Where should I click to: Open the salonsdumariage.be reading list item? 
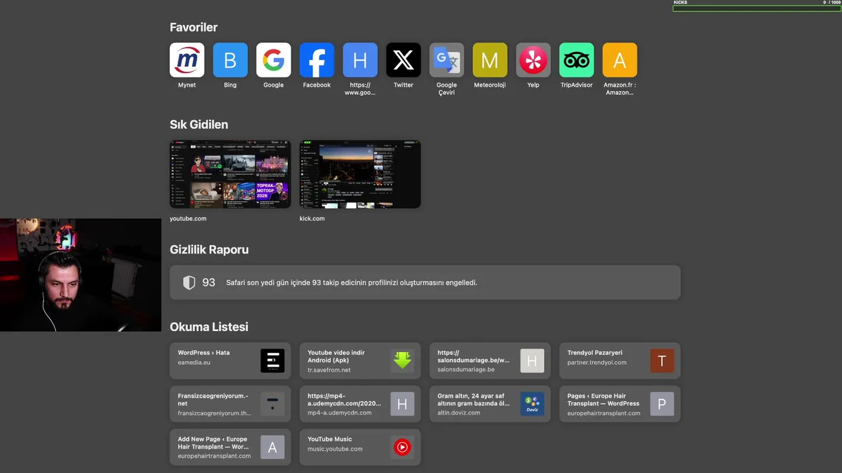(490, 361)
